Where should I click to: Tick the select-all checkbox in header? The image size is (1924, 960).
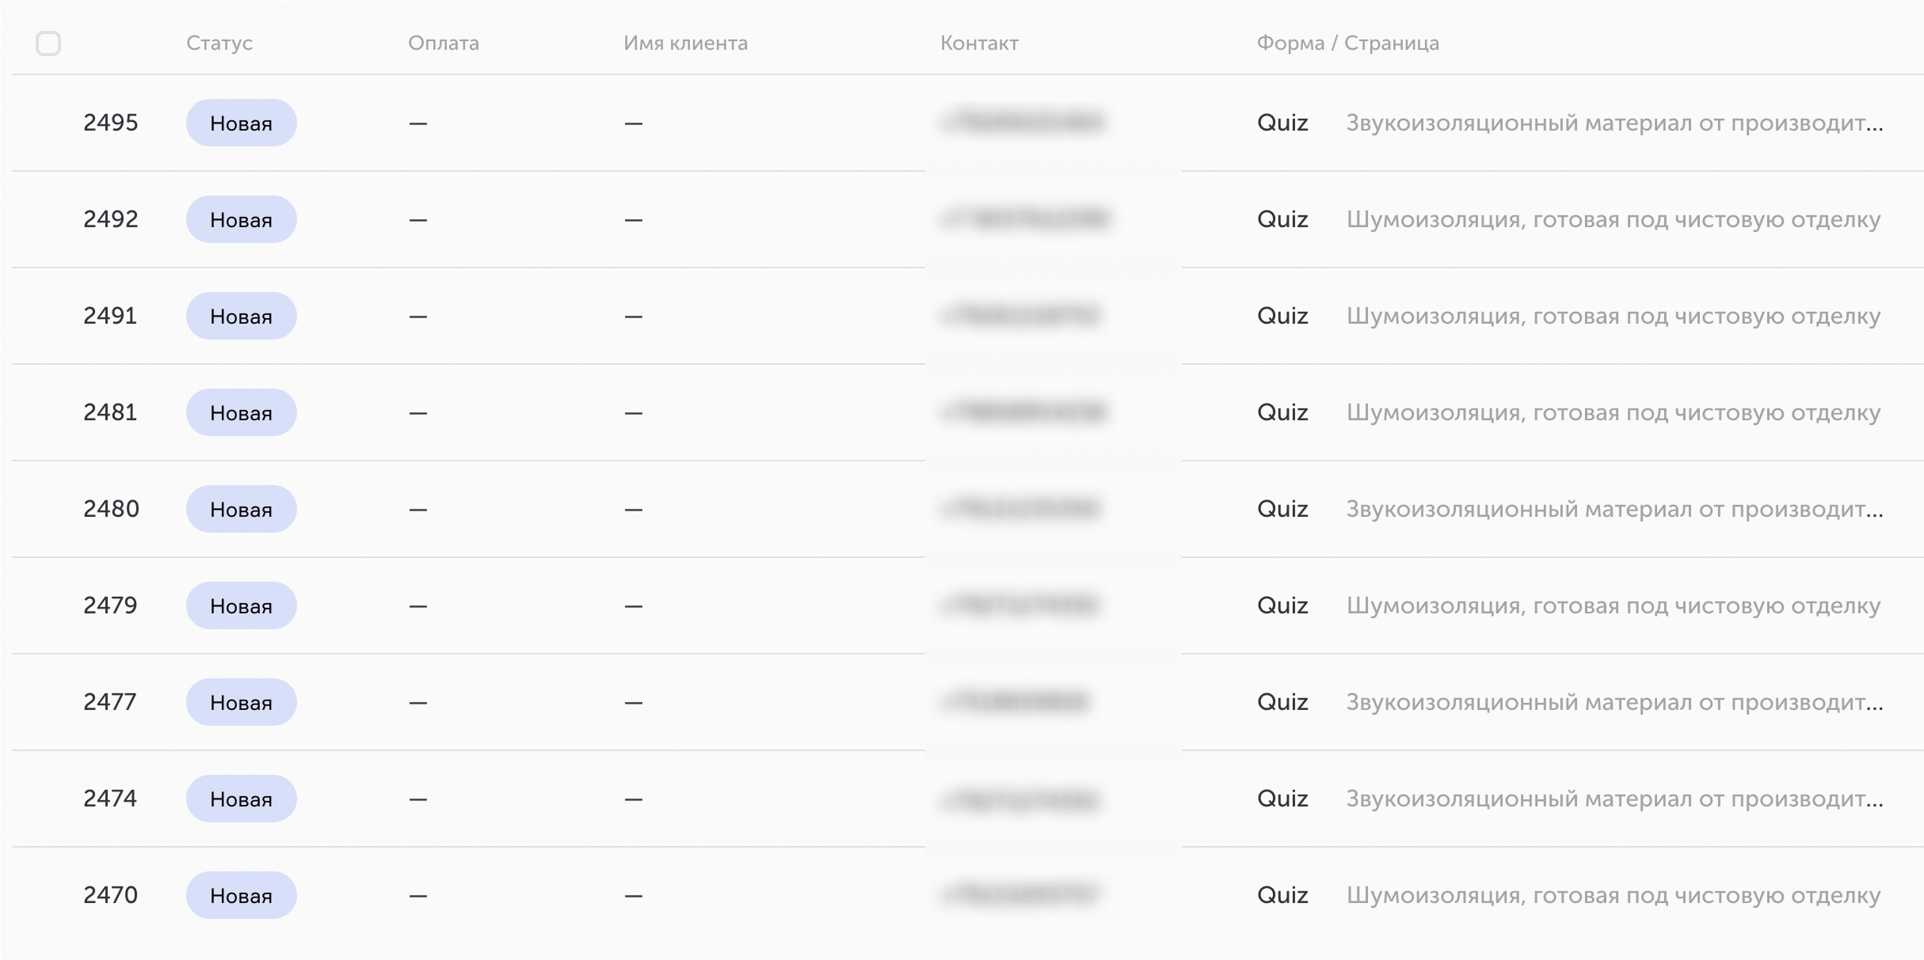[48, 44]
